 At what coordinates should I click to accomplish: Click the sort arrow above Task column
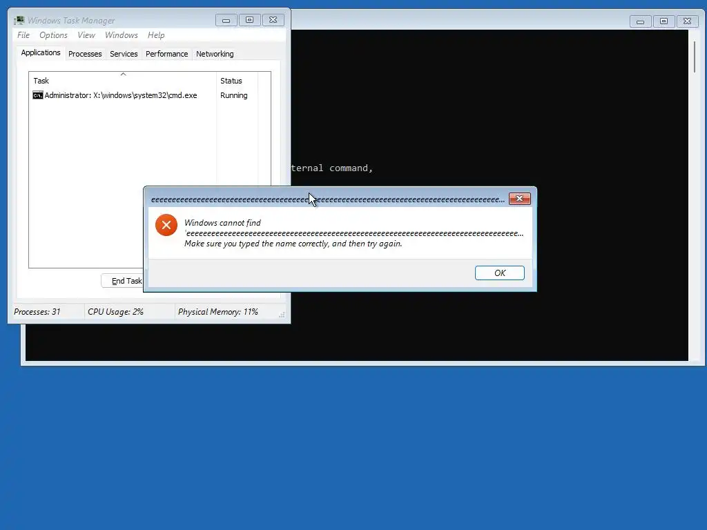[x=123, y=75]
